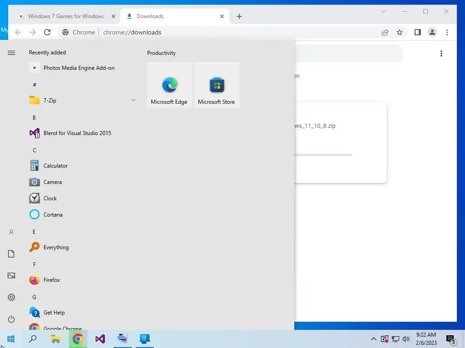Open the notification action center icon
This screenshot has height=348, width=465.
pos(451,339)
